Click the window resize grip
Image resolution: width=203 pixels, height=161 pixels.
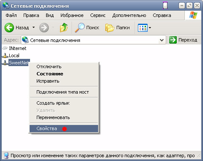click(x=199, y=156)
